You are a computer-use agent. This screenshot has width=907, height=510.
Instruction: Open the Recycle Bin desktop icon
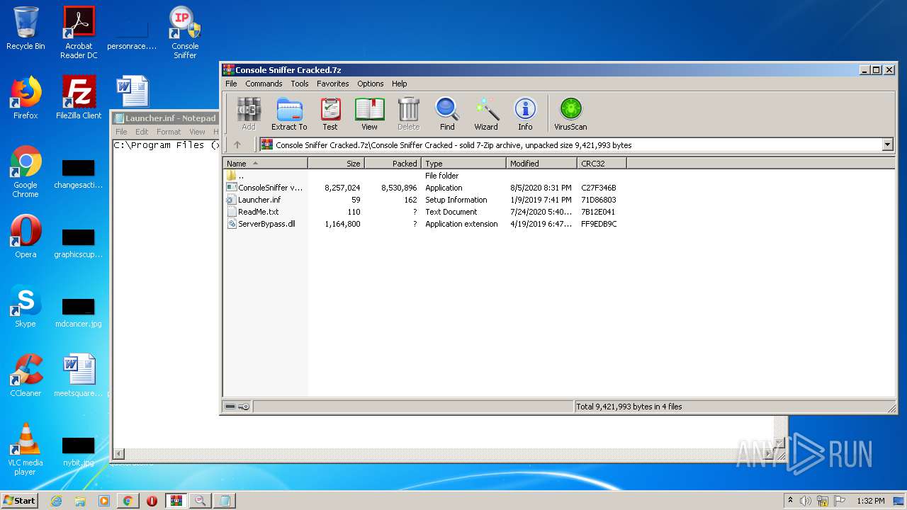26,28
